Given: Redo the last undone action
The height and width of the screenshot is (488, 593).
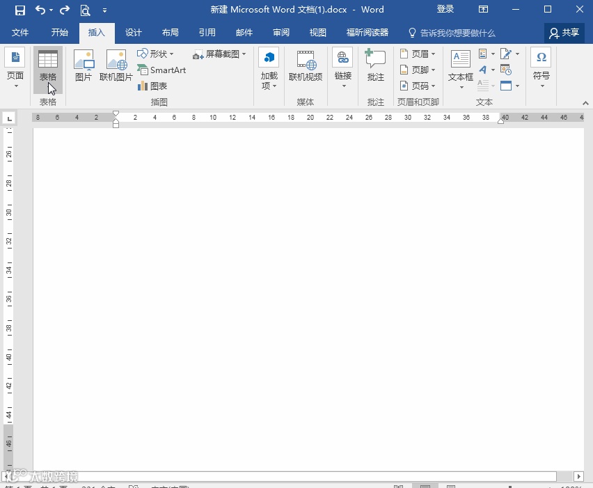Looking at the screenshot, I should point(65,10).
